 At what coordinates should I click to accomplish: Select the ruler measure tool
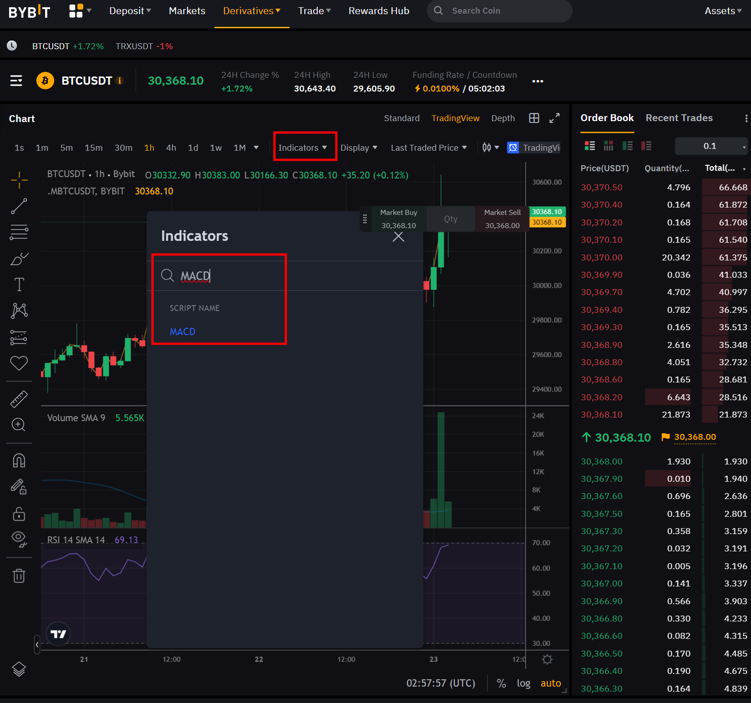[19, 399]
